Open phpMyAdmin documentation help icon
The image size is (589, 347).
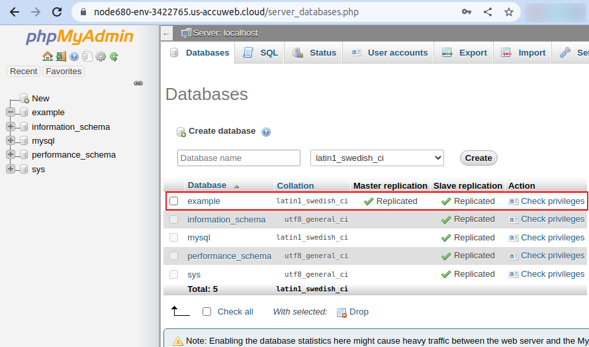click(74, 57)
